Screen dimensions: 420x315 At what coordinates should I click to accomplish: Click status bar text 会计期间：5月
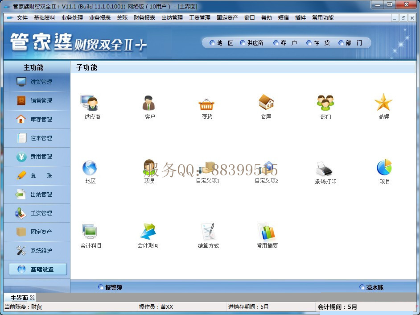pos(337,307)
